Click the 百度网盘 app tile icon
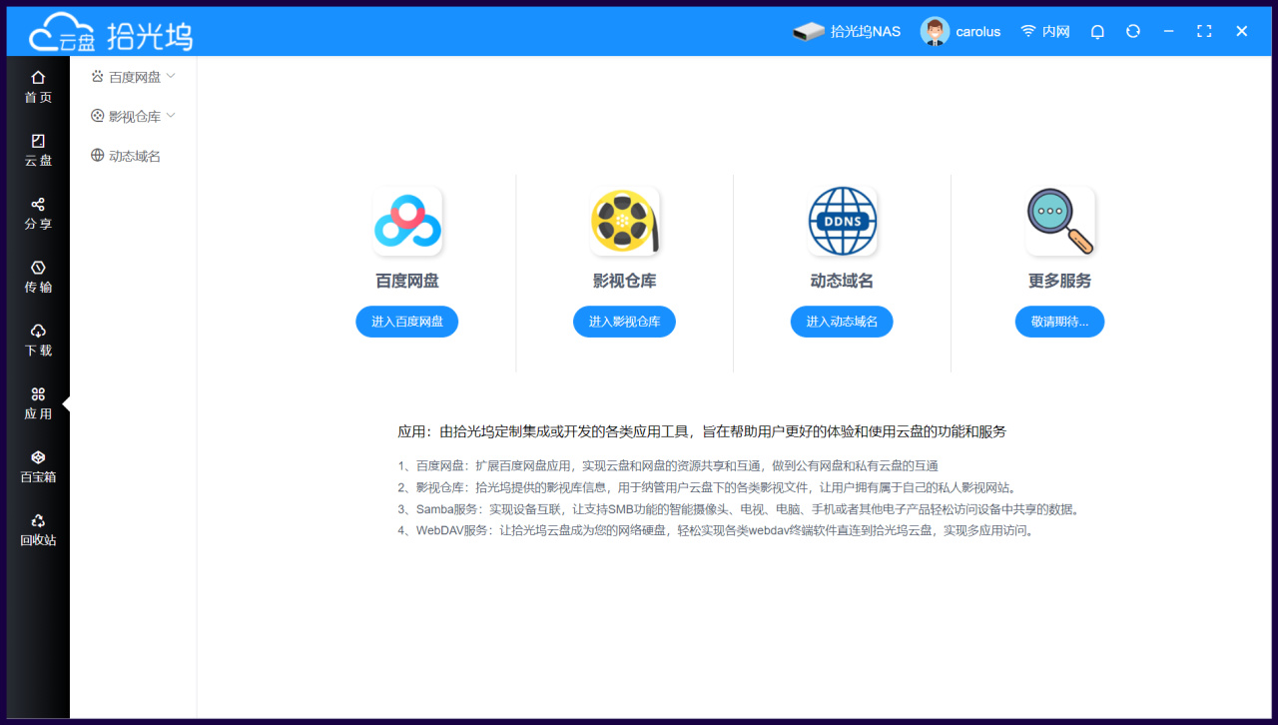The width and height of the screenshot is (1278, 725). [407, 222]
